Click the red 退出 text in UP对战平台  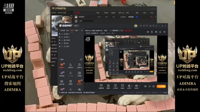click(x=151, y=17)
